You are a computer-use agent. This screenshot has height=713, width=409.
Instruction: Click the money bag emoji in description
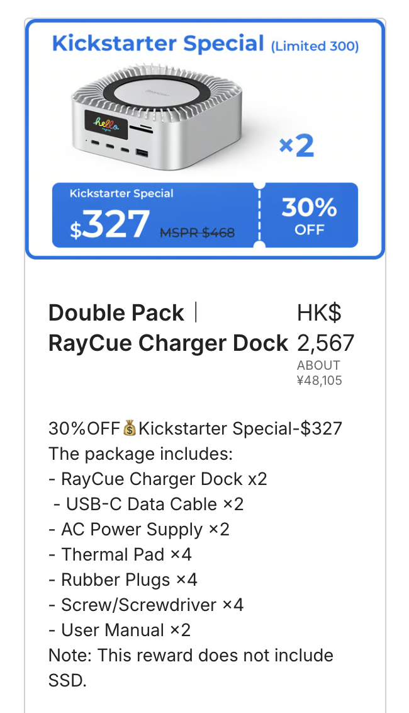click(130, 429)
